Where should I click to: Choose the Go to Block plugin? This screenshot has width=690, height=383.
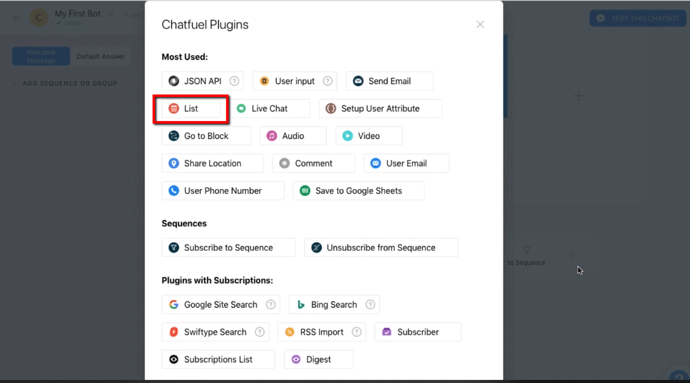[206, 135]
